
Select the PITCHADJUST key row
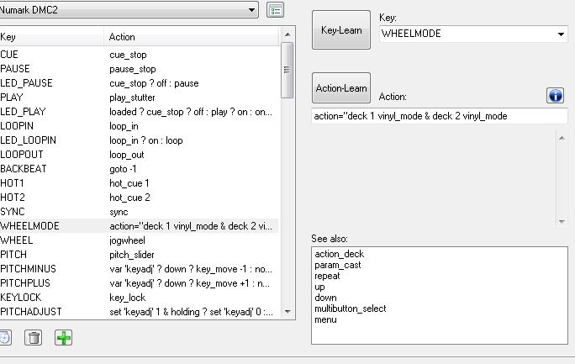139,312
